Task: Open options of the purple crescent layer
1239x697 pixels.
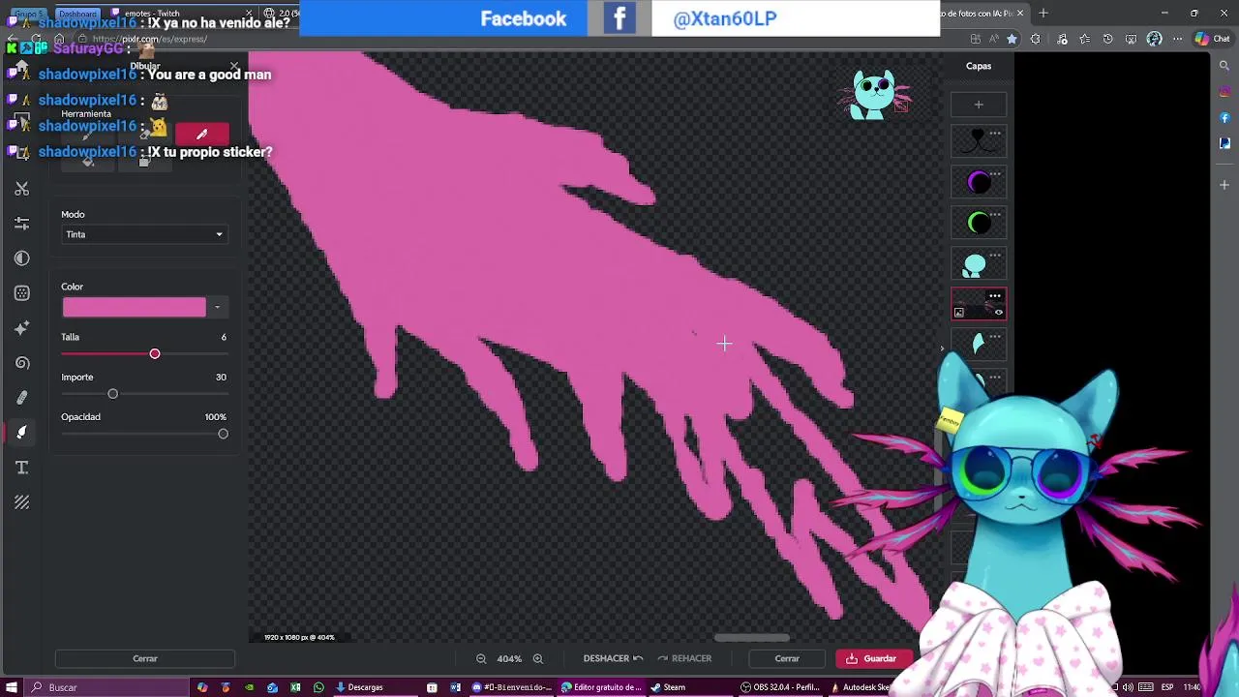Action: [x=995, y=174]
